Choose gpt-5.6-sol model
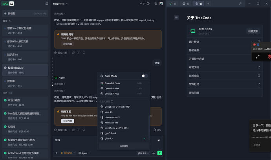The width and height of the screenshot is (271, 160). pyautogui.click(x=124, y=133)
